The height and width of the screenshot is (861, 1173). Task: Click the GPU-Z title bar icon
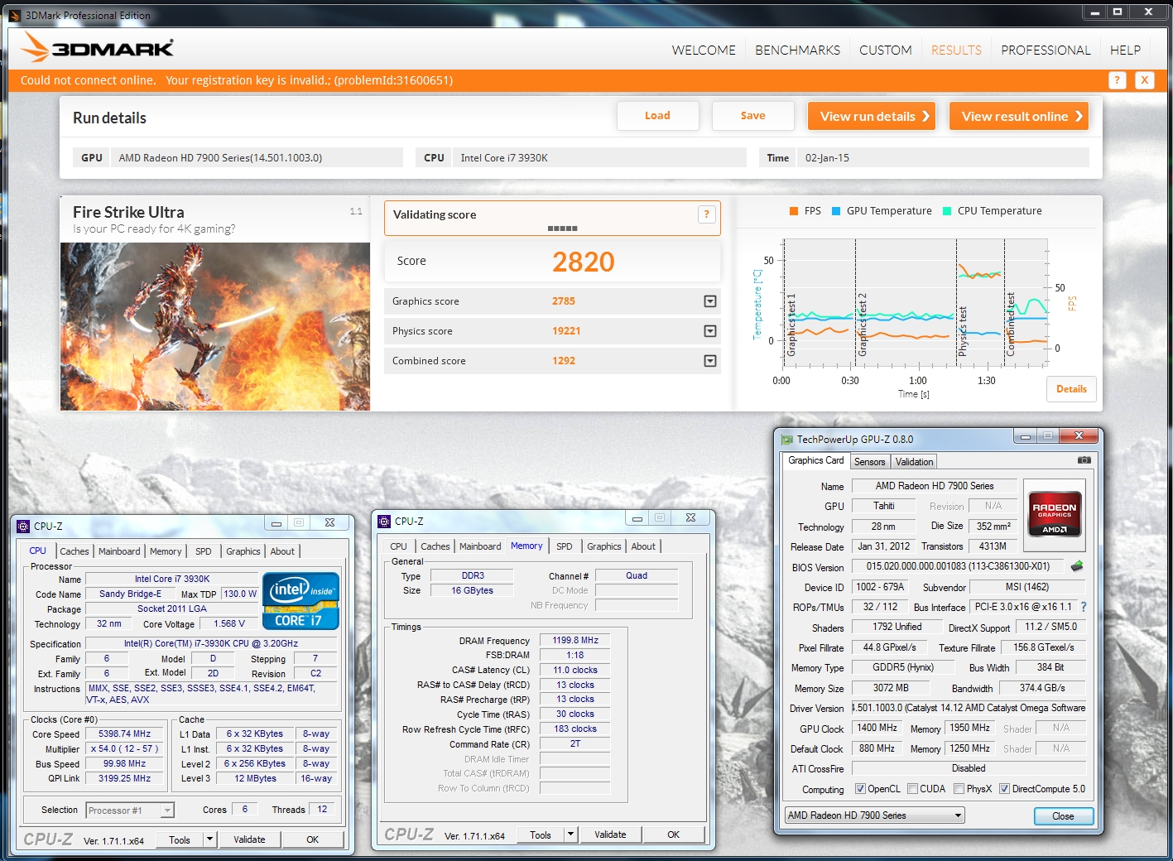(x=787, y=440)
